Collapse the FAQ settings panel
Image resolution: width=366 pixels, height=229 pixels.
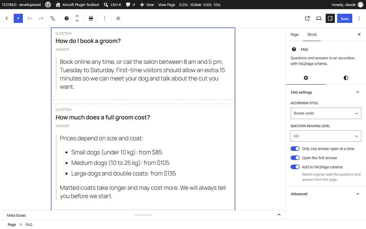coord(326,92)
